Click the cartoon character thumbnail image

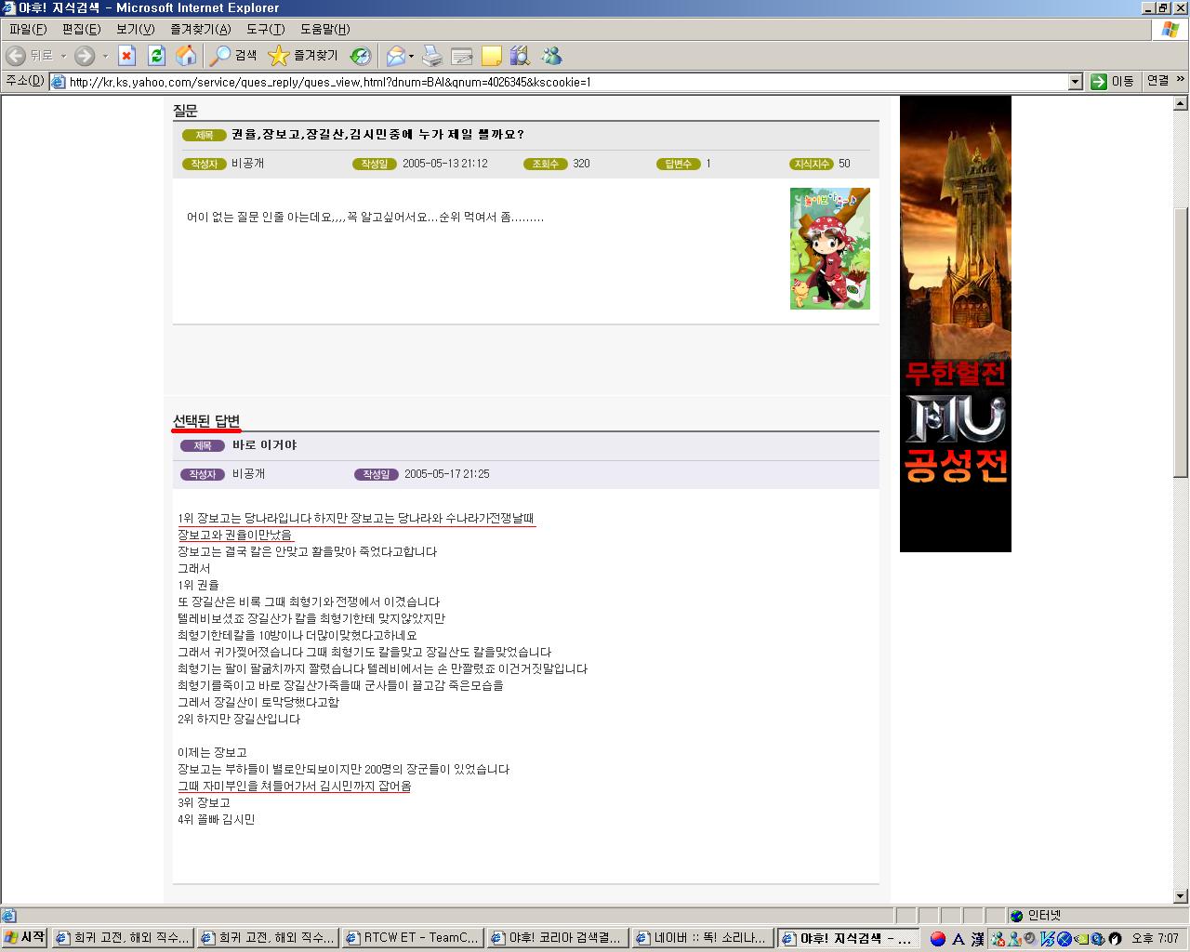[x=829, y=248]
